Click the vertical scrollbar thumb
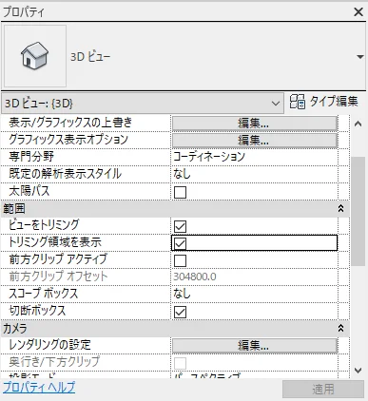 [358, 211]
